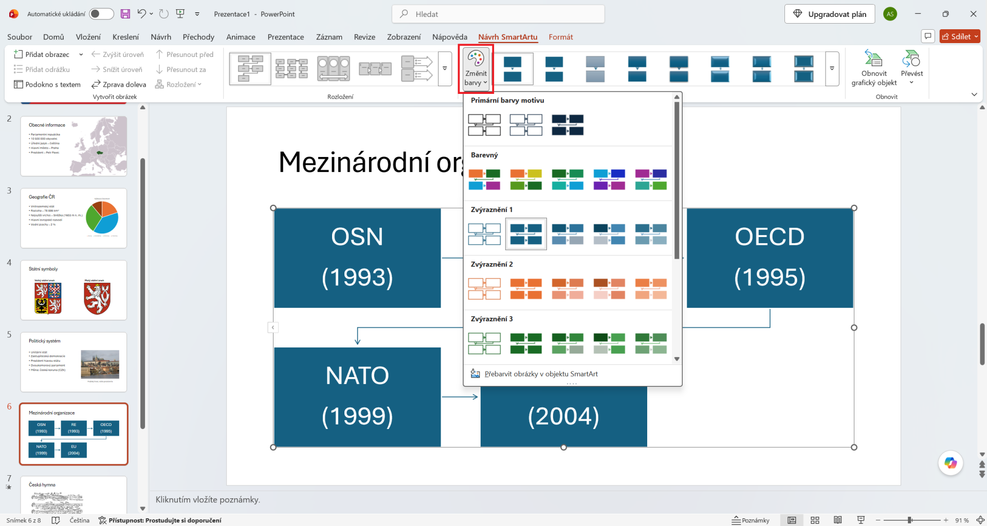987x526 pixels.
Task: Select the first SmartArt layout thumbnail
Action: coord(250,68)
